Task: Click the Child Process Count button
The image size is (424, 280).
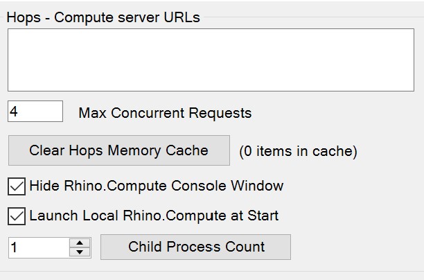Action: pyautogui.click(x=196, y=247)
